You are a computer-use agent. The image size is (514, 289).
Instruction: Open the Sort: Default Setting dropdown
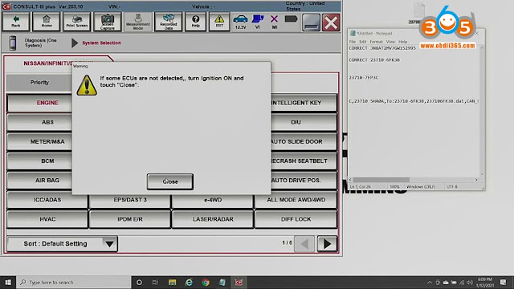pyautogui.click(x=62, y=244)
